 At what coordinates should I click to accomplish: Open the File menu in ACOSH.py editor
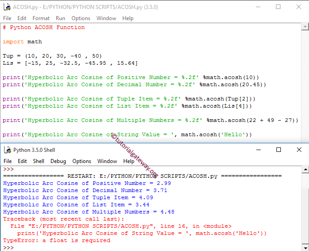7,18
